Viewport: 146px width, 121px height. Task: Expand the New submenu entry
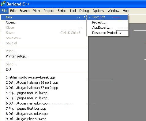44,17
